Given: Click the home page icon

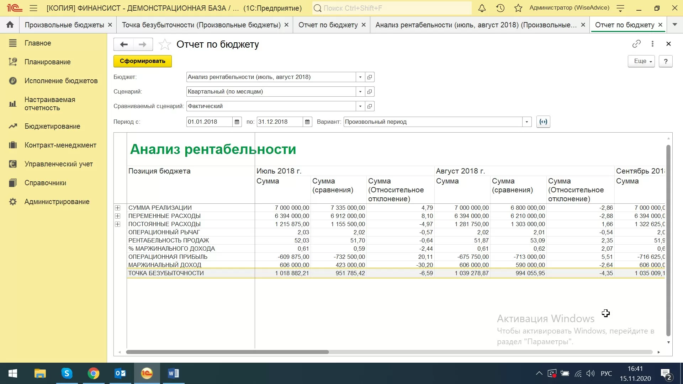Looking at the screenshot, I should [10, 25].
